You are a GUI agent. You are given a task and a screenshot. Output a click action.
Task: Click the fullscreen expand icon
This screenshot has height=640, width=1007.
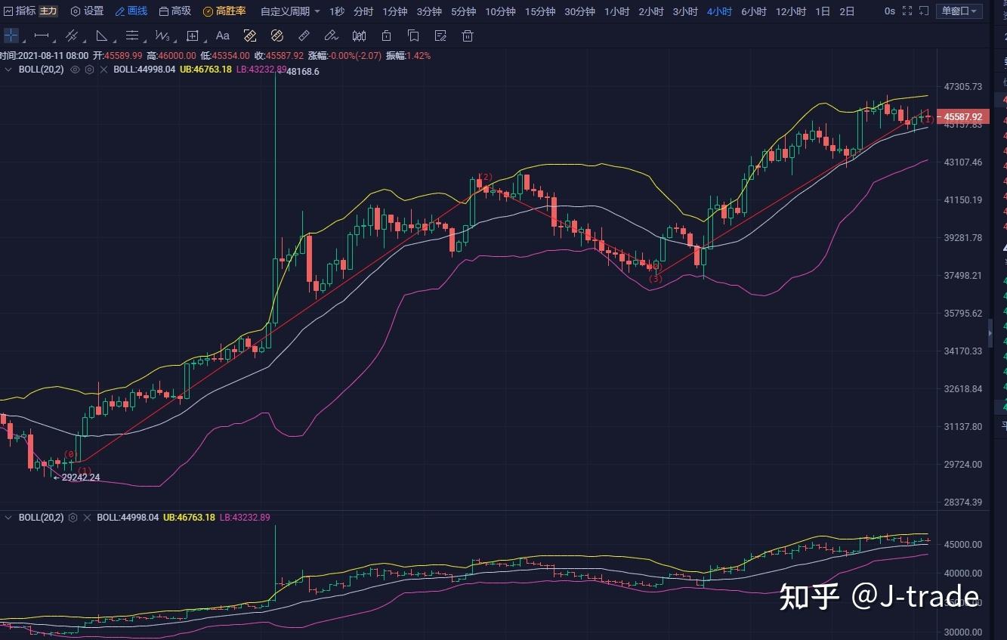point(907,11)
